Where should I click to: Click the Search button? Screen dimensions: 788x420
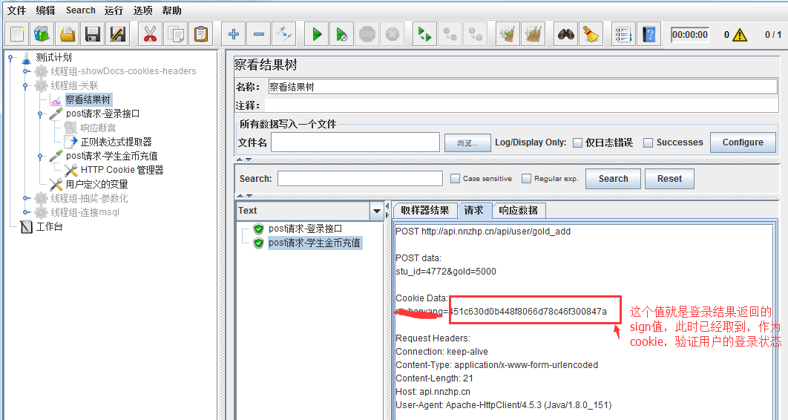(613, 179)
